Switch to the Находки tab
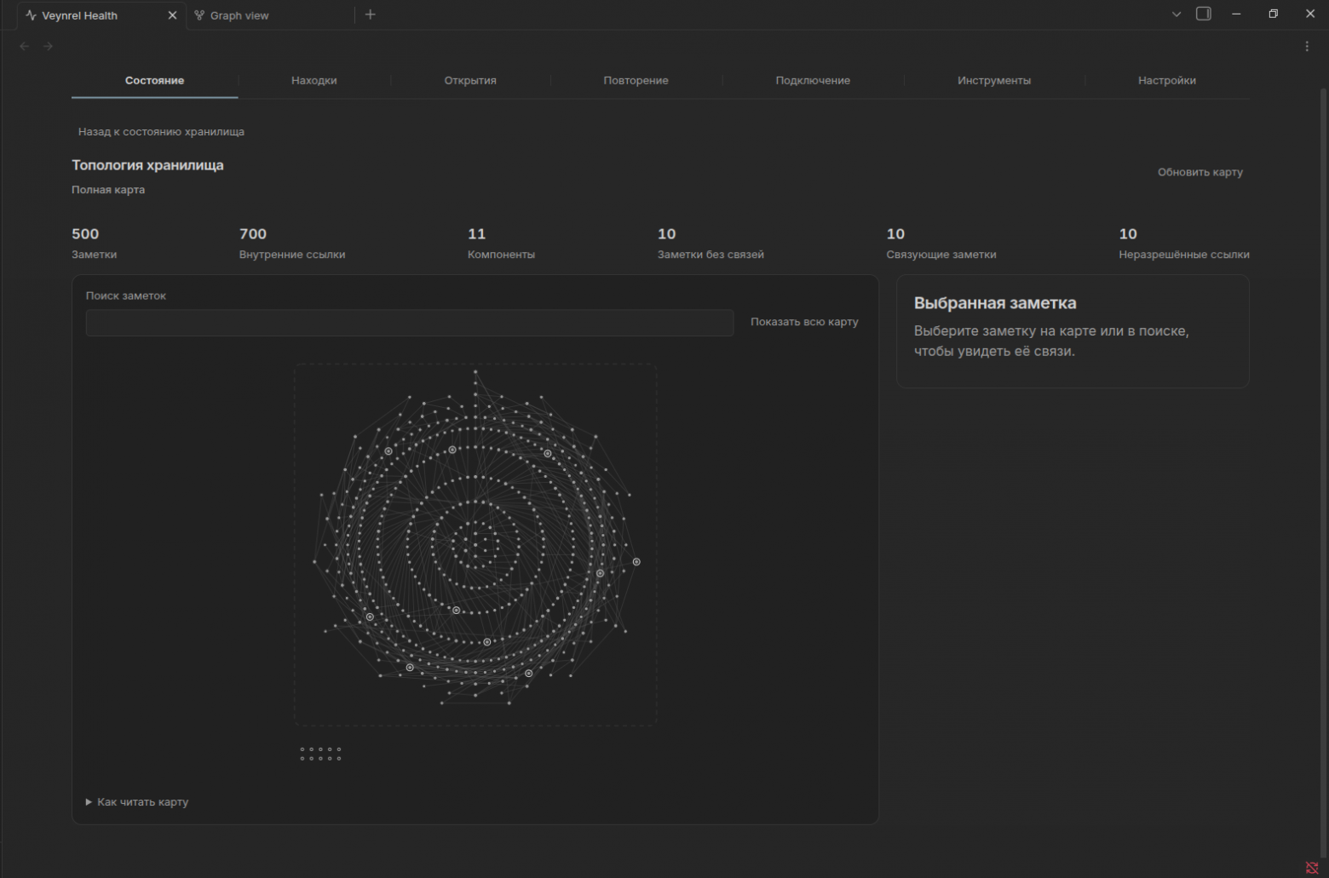 314,80
